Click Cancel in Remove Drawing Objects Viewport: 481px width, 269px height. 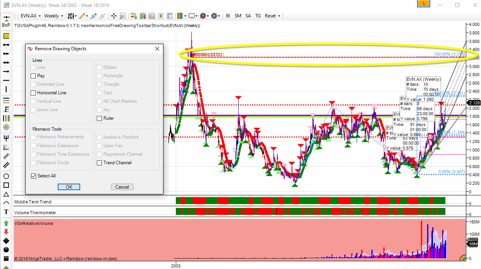point(122,187)
